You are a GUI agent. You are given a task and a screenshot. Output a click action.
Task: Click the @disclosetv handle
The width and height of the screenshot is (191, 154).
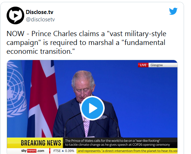click(x=40, y=20)
